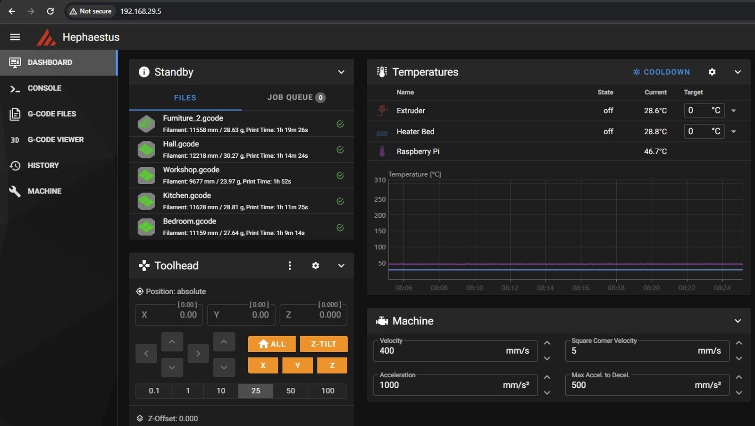Open the Machine page from the sidebar
This screenshot has width=755, height=426.
click(44, 191)
